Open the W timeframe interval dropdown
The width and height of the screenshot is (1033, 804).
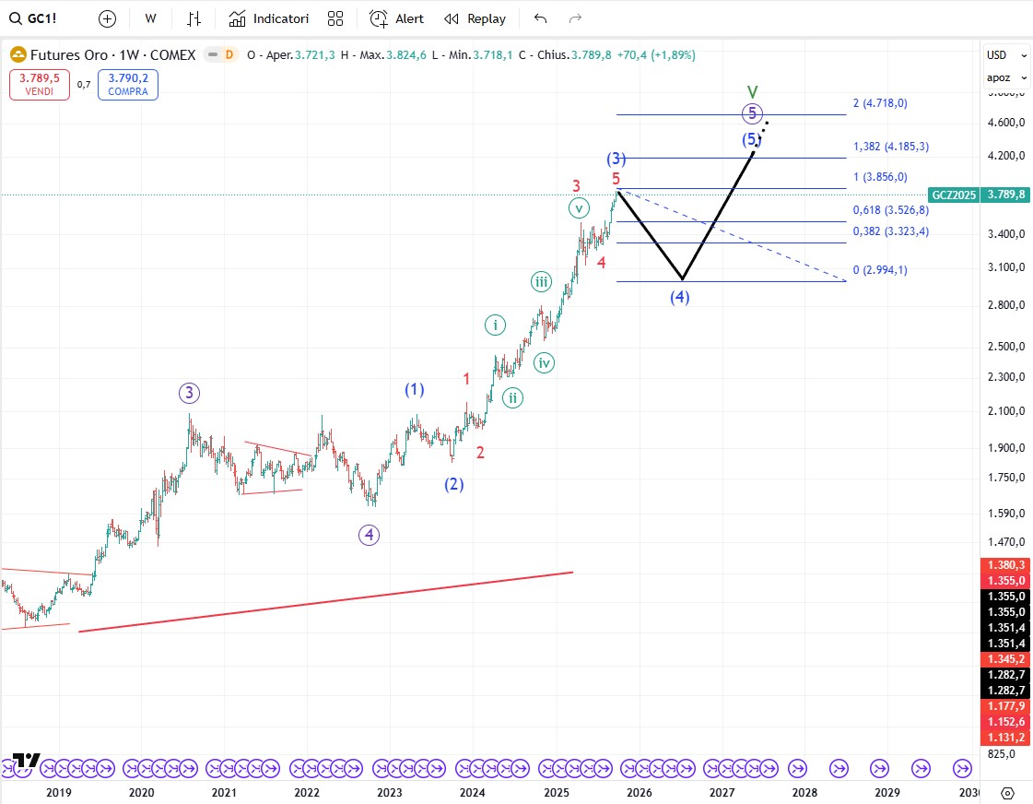(151, 18)
